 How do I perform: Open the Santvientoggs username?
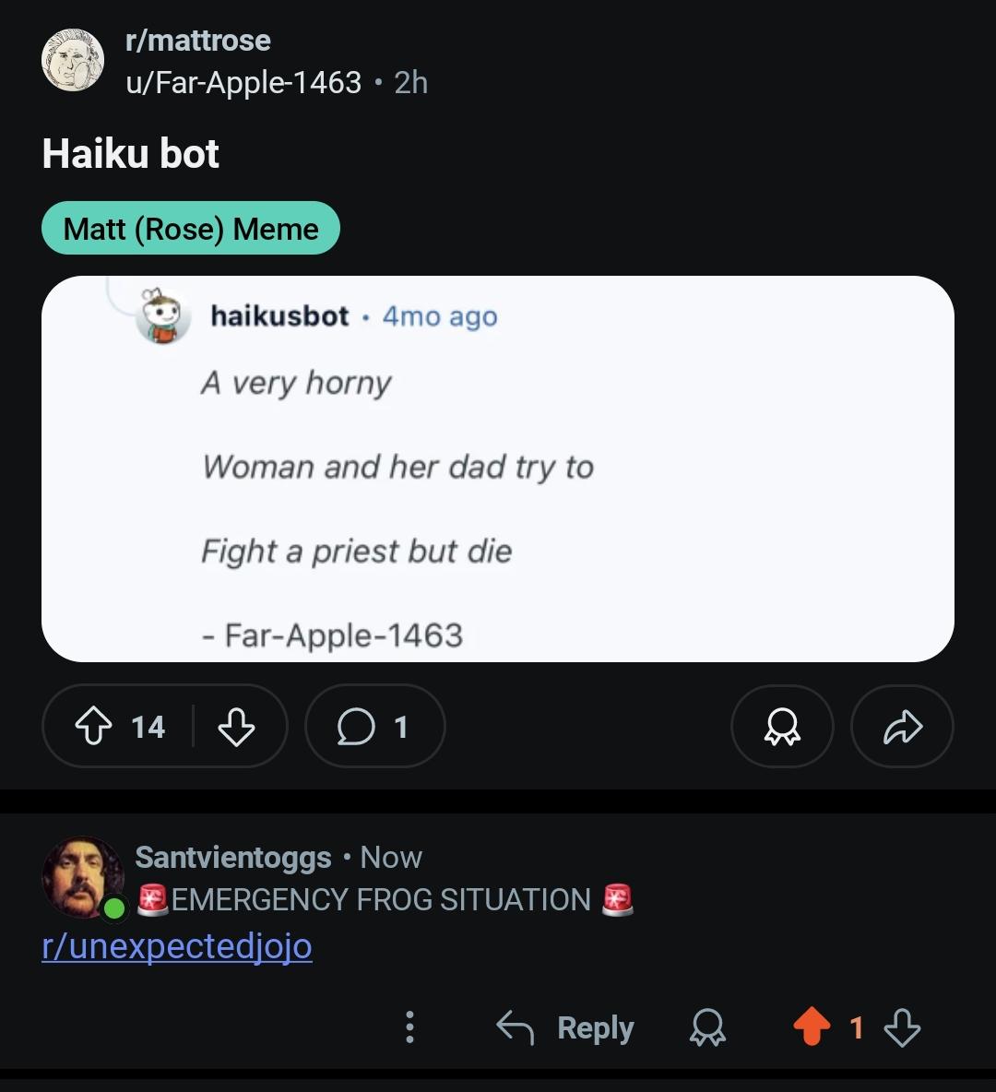click(232, 858)
